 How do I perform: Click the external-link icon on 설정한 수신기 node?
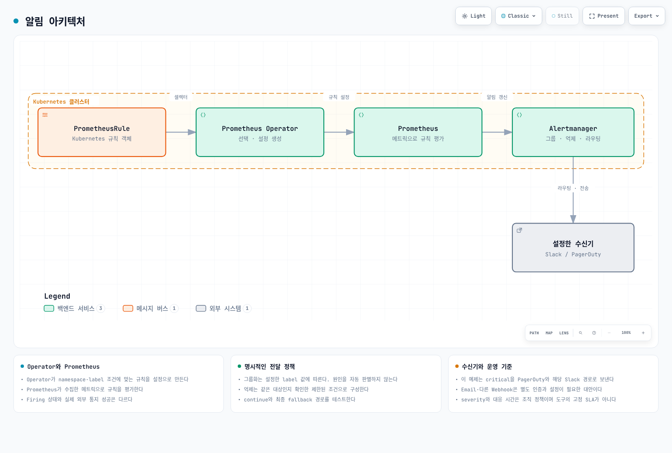pos(520,230)
